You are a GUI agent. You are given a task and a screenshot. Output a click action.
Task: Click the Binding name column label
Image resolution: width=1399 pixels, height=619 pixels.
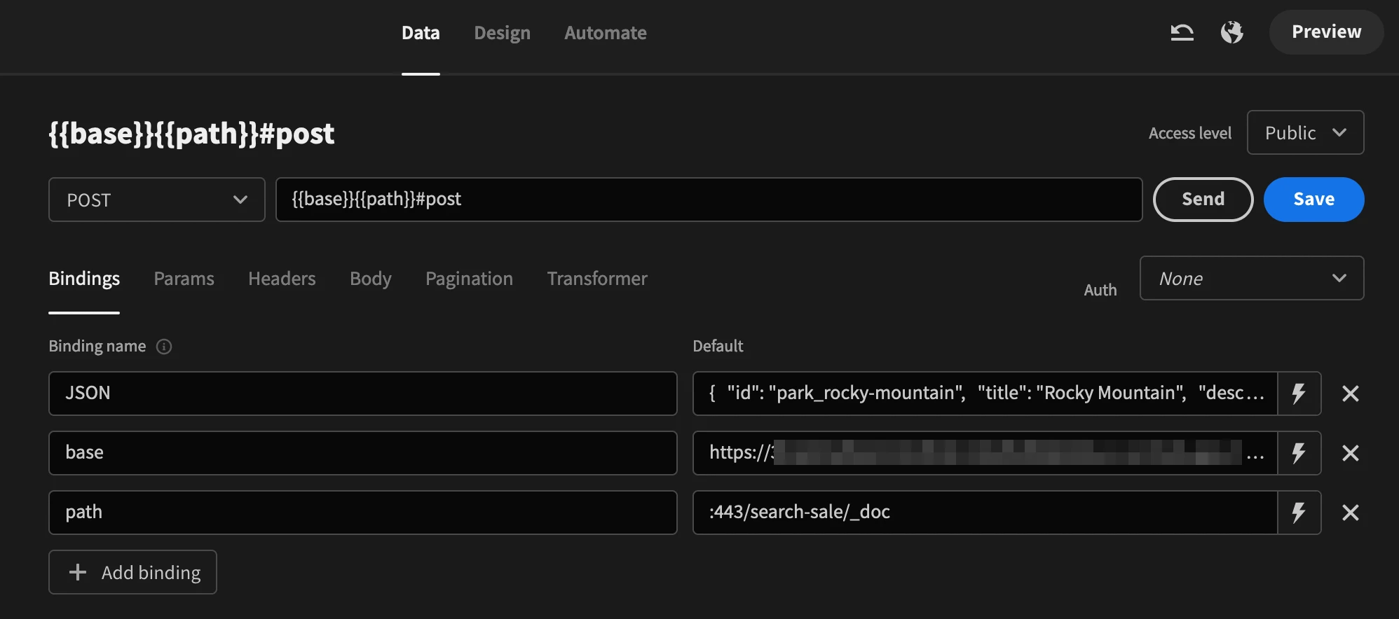click(x=97, y=346)
